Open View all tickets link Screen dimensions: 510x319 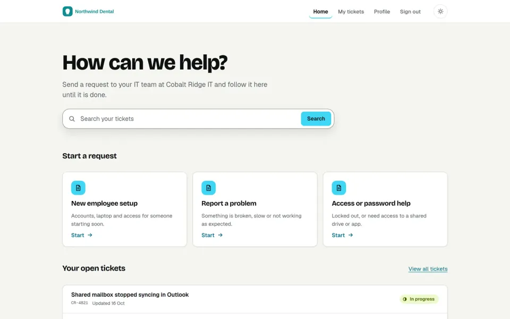(x=428, y=269)
